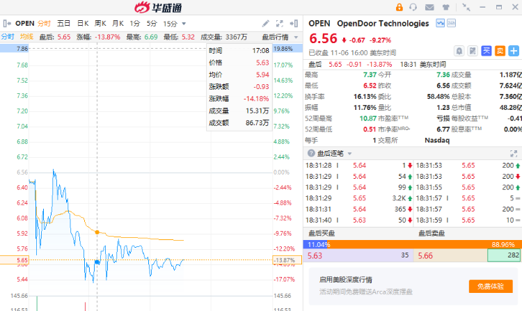This screenshot has height=311, width=522.
Task: Click the 盘后卖盘 header
Action: click(432, 234)
